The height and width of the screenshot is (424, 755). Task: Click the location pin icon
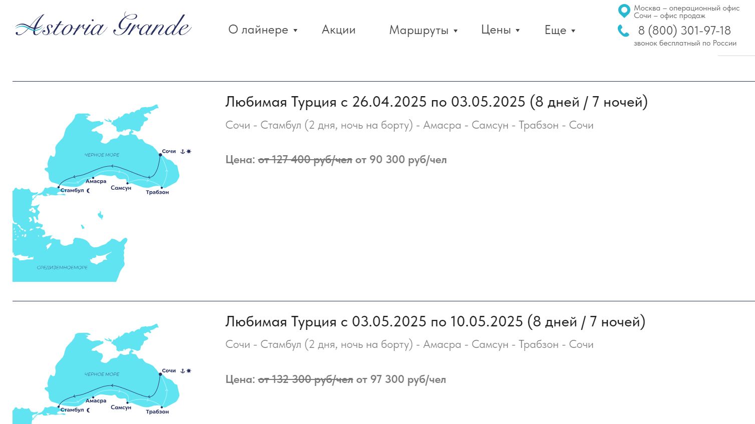click(x=624, y=11)
